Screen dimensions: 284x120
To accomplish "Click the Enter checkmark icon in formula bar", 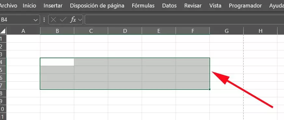I will 63,20.
